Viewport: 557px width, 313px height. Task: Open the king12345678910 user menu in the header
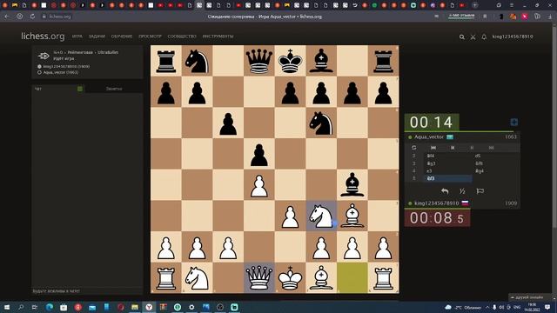[x=513, y=37]
